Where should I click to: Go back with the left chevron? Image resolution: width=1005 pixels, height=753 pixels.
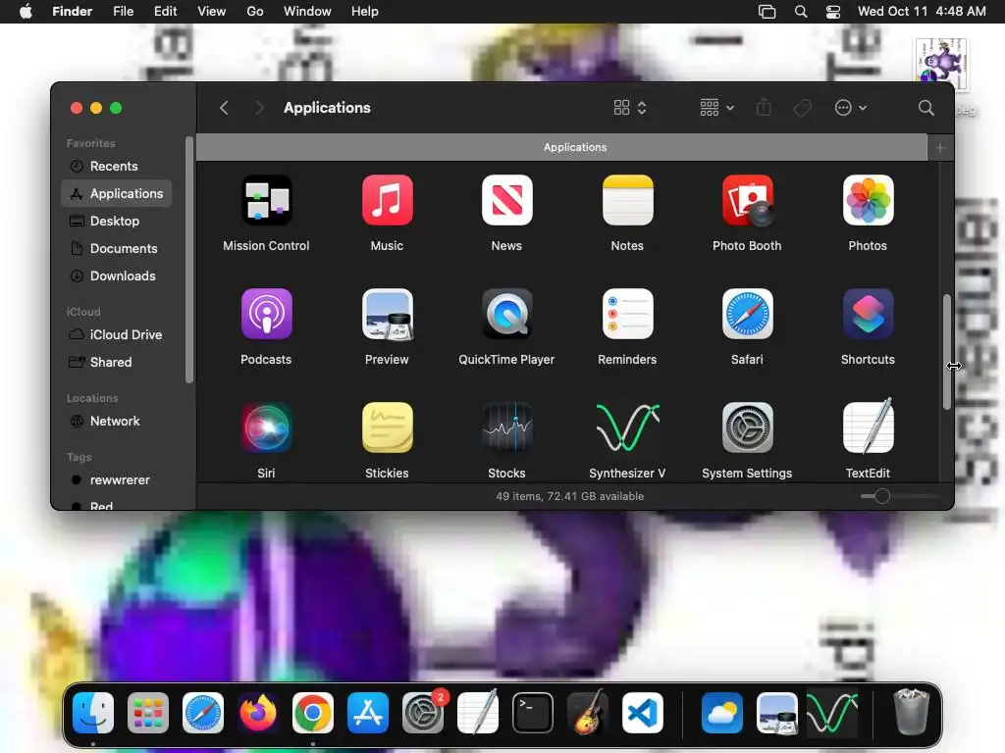click(x=224, y=108)
